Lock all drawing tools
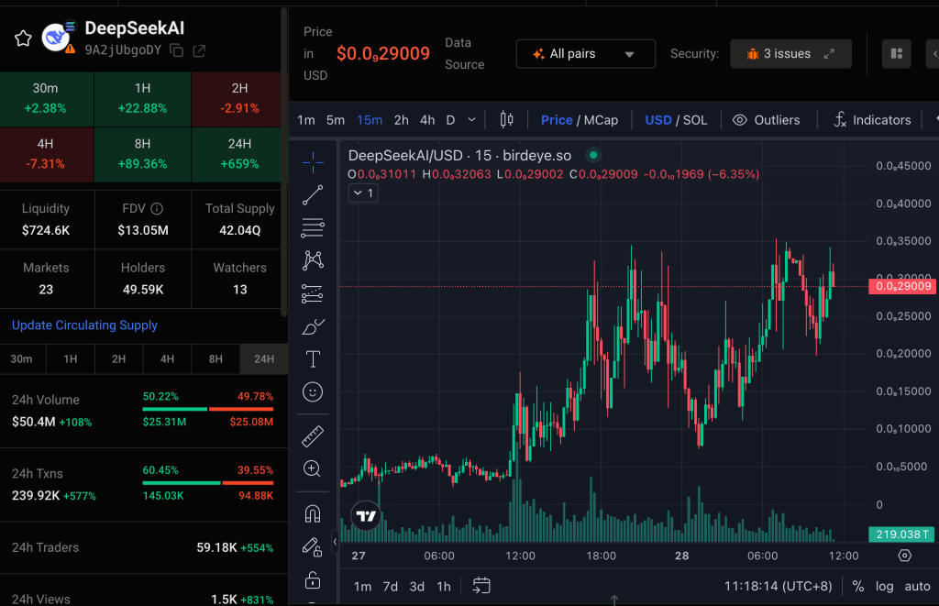This screenshot has width=939, height=606. click(x=313, y=579)
